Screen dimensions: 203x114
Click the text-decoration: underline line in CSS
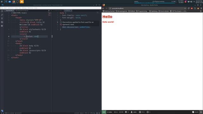click(x=76, y=27)
